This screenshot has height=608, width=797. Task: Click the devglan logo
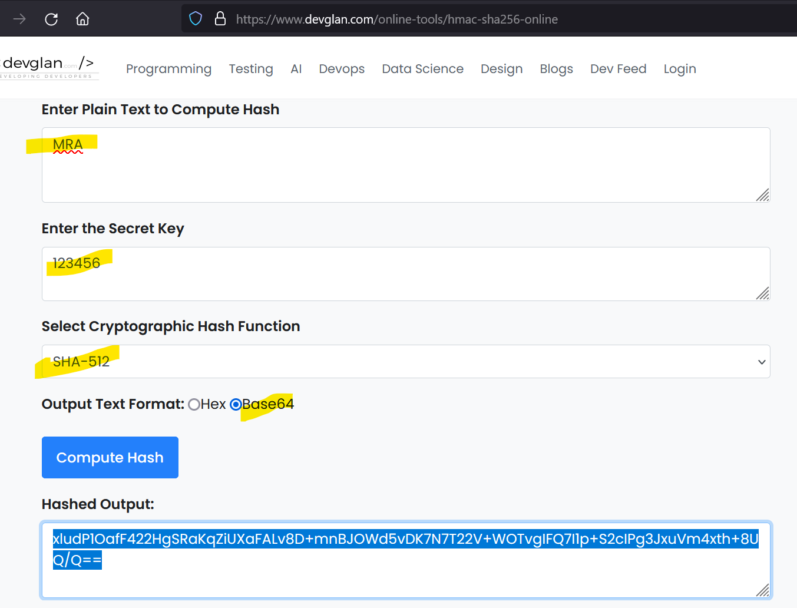(x=48, y=67)
